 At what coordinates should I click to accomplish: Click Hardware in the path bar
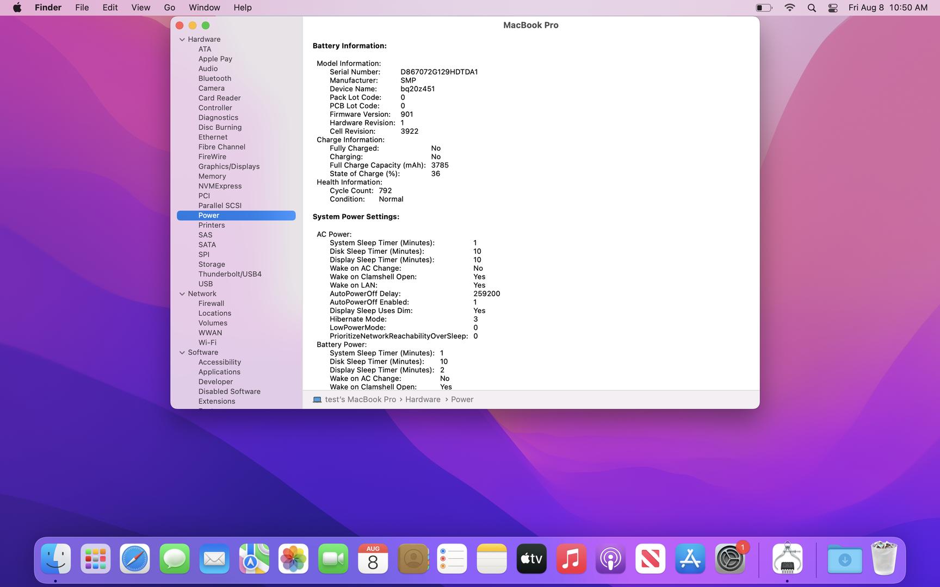(423, 399)
